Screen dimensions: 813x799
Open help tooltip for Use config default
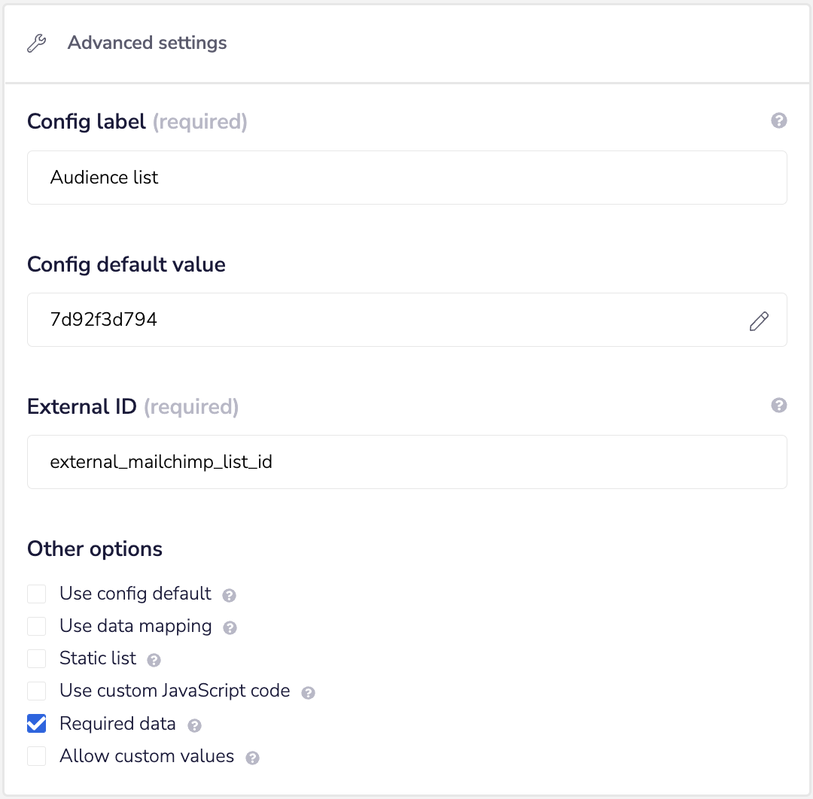click(230, 595)
